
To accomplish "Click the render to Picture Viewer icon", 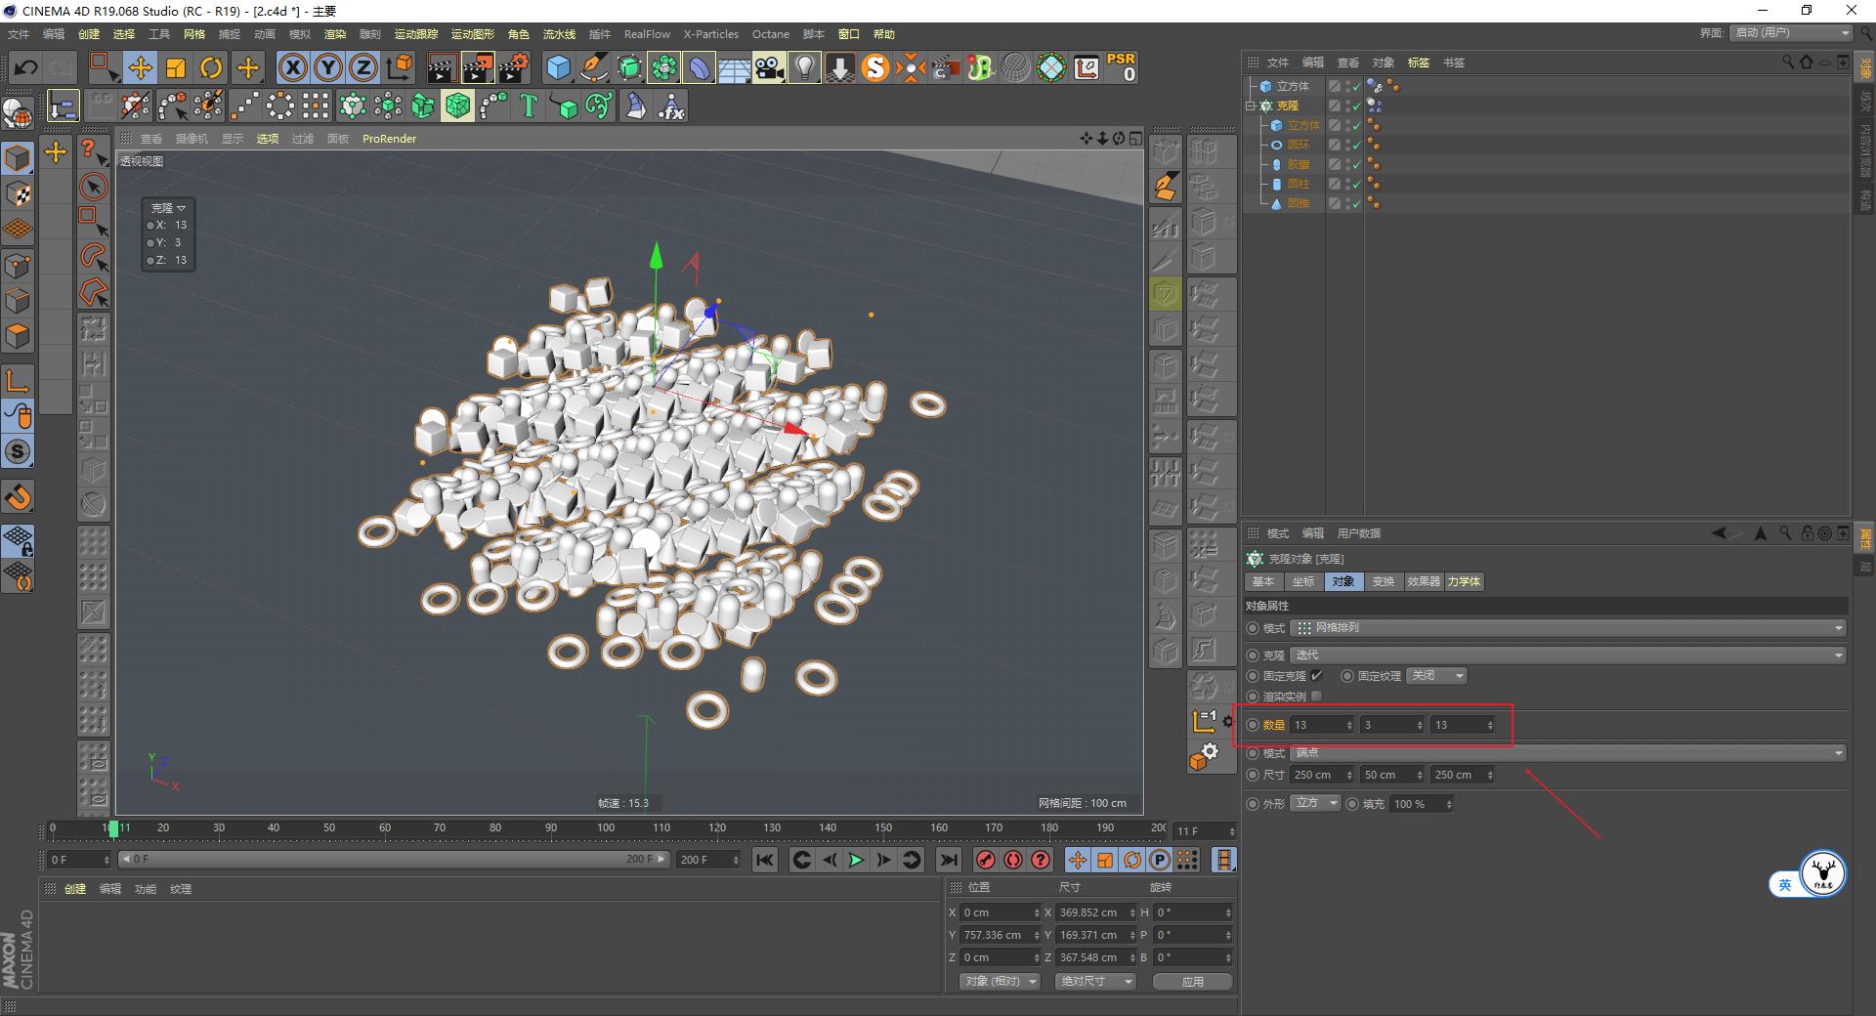I will click(x=477, y=67).
